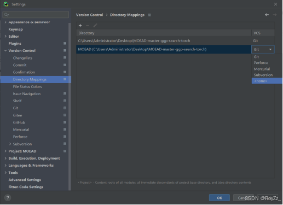
Task: Open the Keymap settings page
Action: (x=15, y=29)
